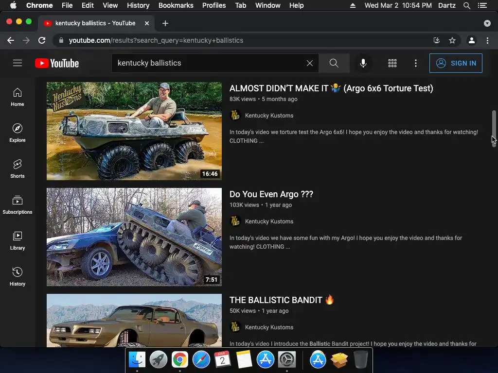Click the Argo 6x6 water thumbnail
This screenshot has height=373, width=498.
click(134, 131)
